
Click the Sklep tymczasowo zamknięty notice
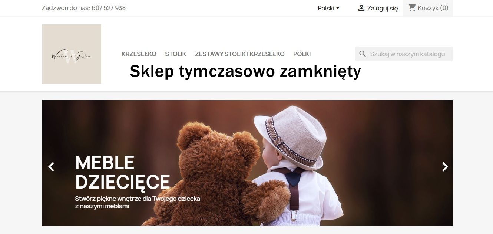(245, 72)
